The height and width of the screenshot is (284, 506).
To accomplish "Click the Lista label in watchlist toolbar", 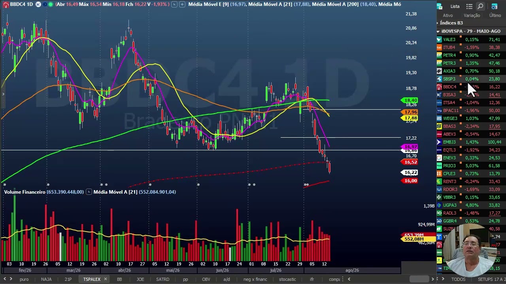I will tap(455, 6).
